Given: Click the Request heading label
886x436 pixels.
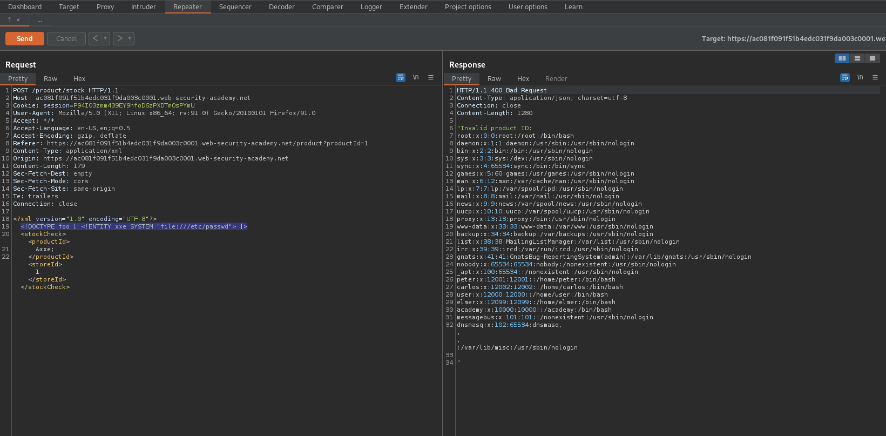Looking at the screenshot, I should 21,65.
